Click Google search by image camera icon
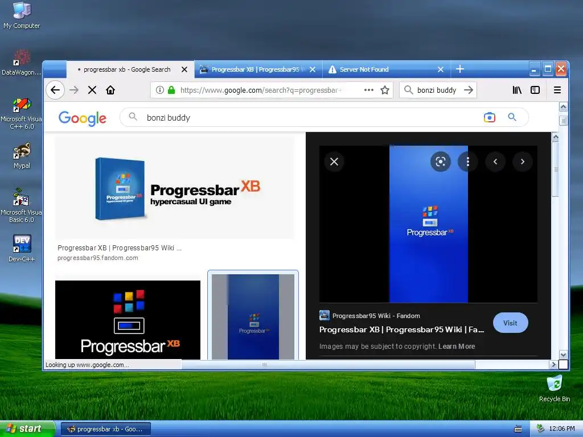The image size is (583, 437). click(x=489, y=117)
